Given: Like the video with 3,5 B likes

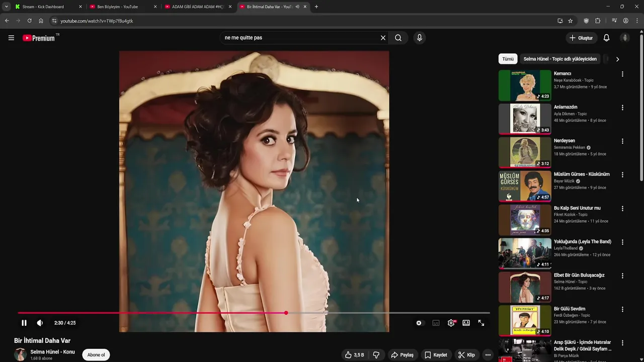Looking at the screenshot, I should 354,355.
